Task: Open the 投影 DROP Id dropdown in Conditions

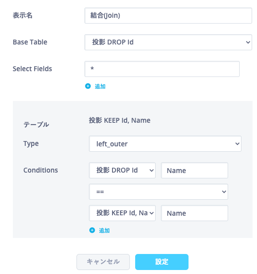Action: click(122, 170)
